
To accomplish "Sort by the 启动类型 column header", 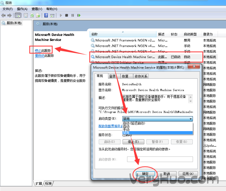I will tap(192, 34).
